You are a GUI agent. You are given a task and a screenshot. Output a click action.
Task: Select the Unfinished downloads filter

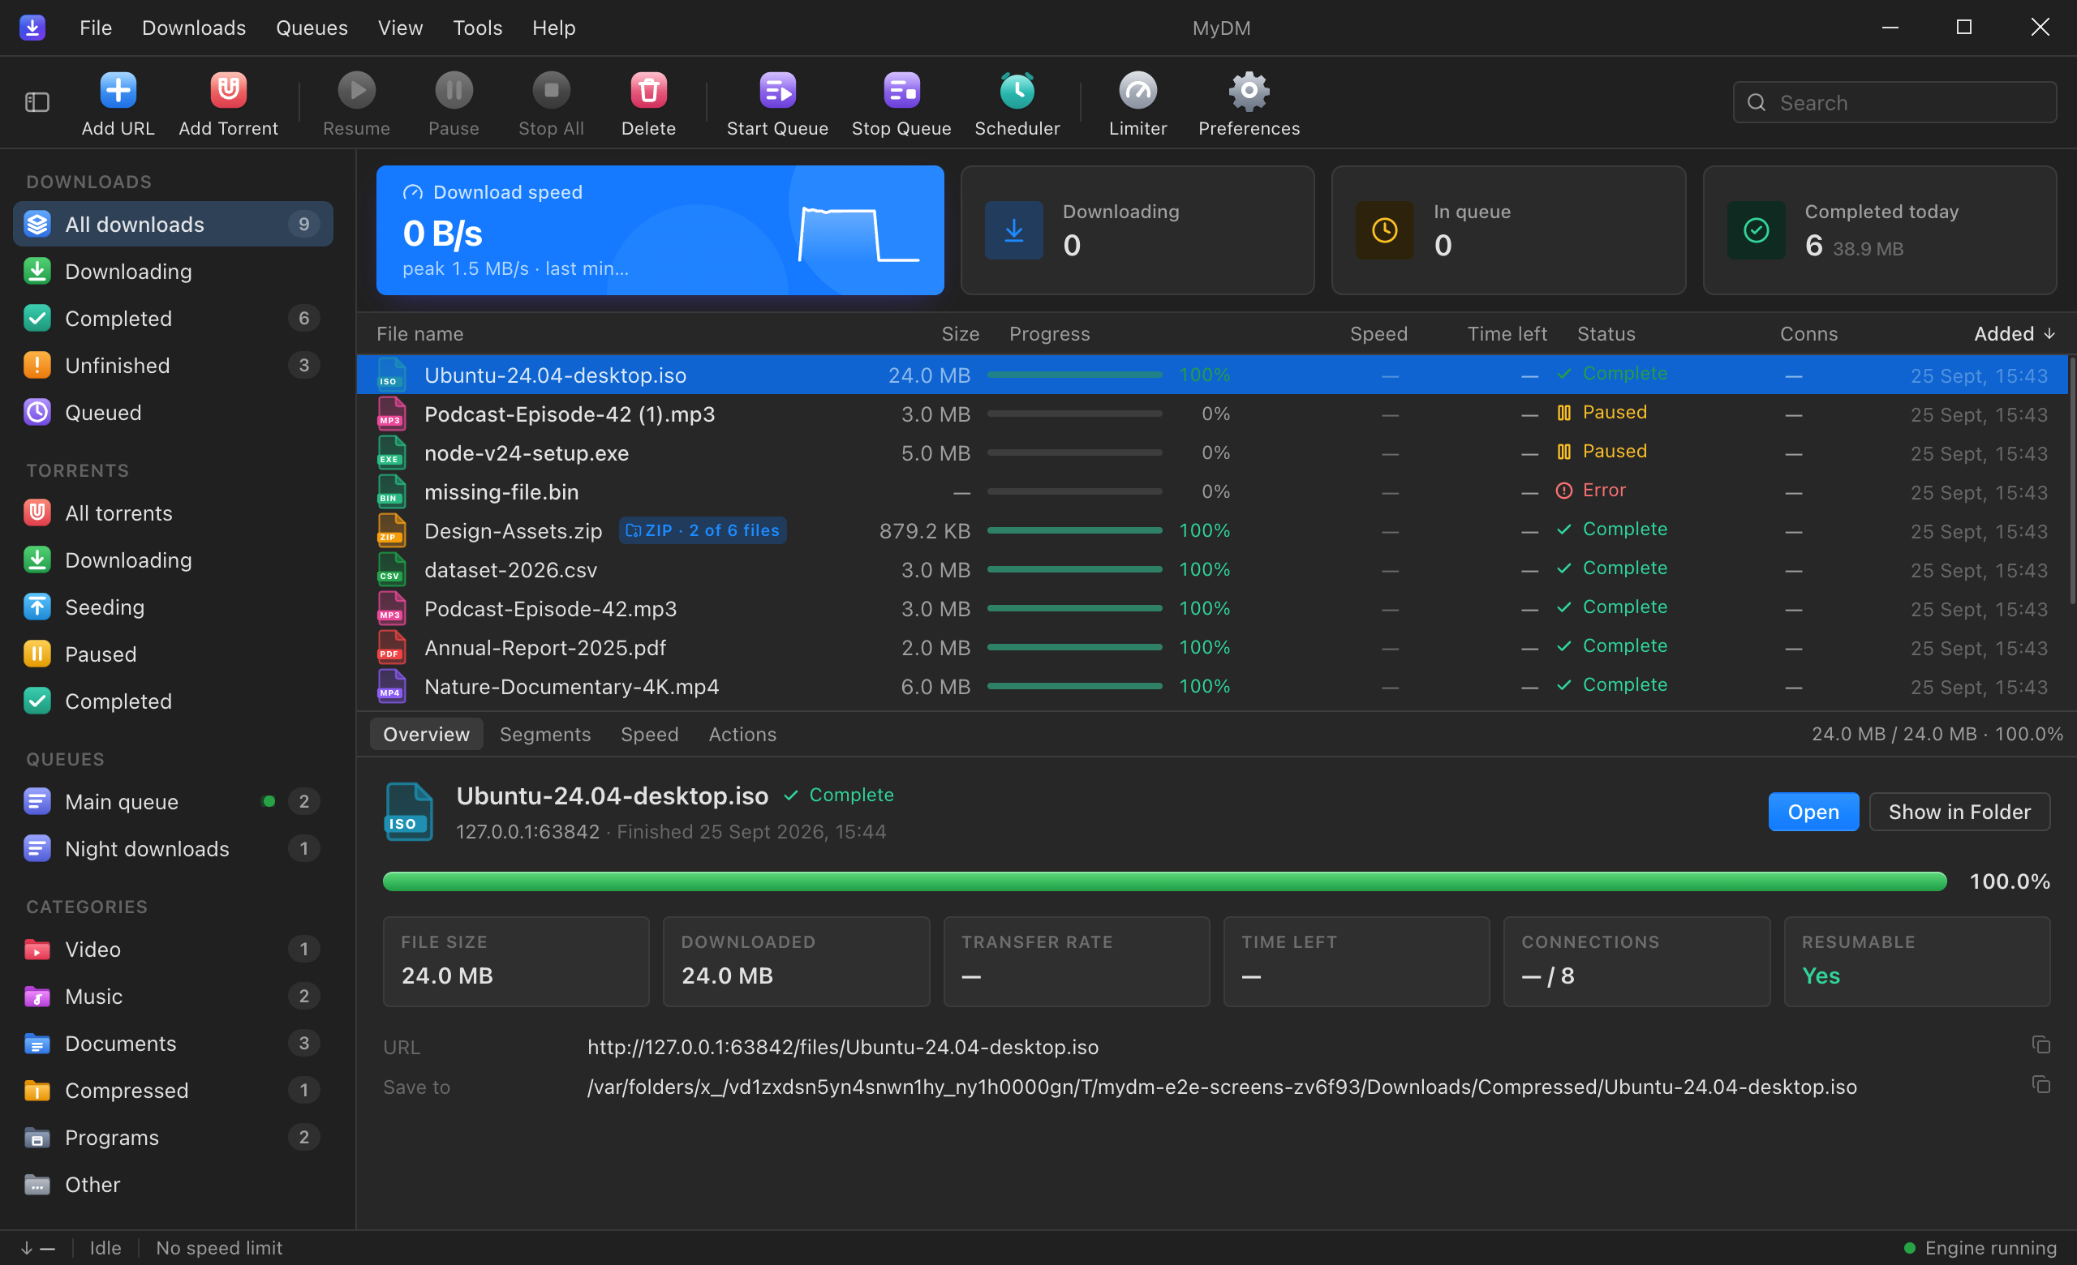[173, 366]
